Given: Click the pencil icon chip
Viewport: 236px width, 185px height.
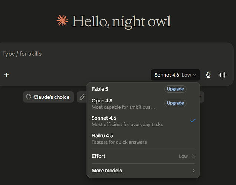Looking at the screenshot, I should 82,97.
